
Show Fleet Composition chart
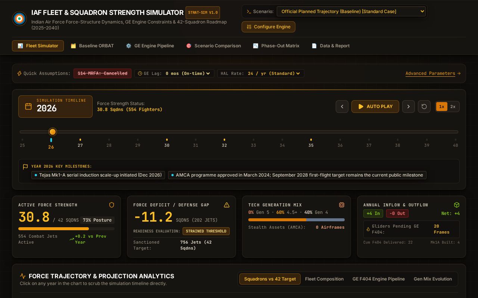tap(324, 279)
